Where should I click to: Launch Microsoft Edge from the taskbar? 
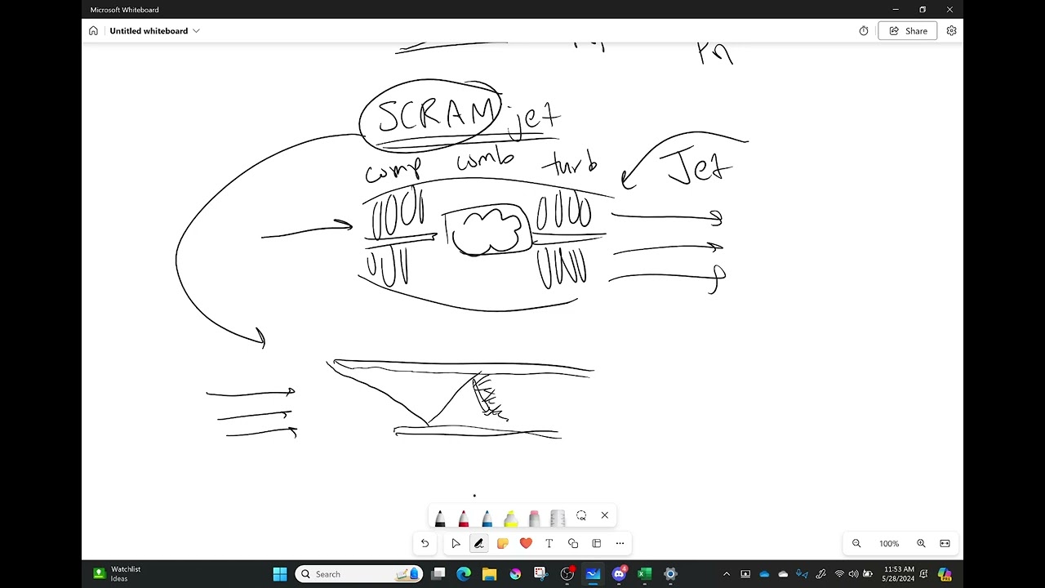click(464, 574)
